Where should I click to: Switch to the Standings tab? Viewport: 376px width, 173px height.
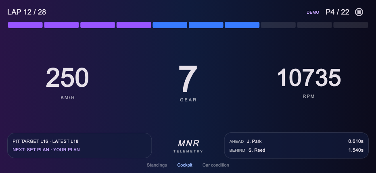pos(157,165)
